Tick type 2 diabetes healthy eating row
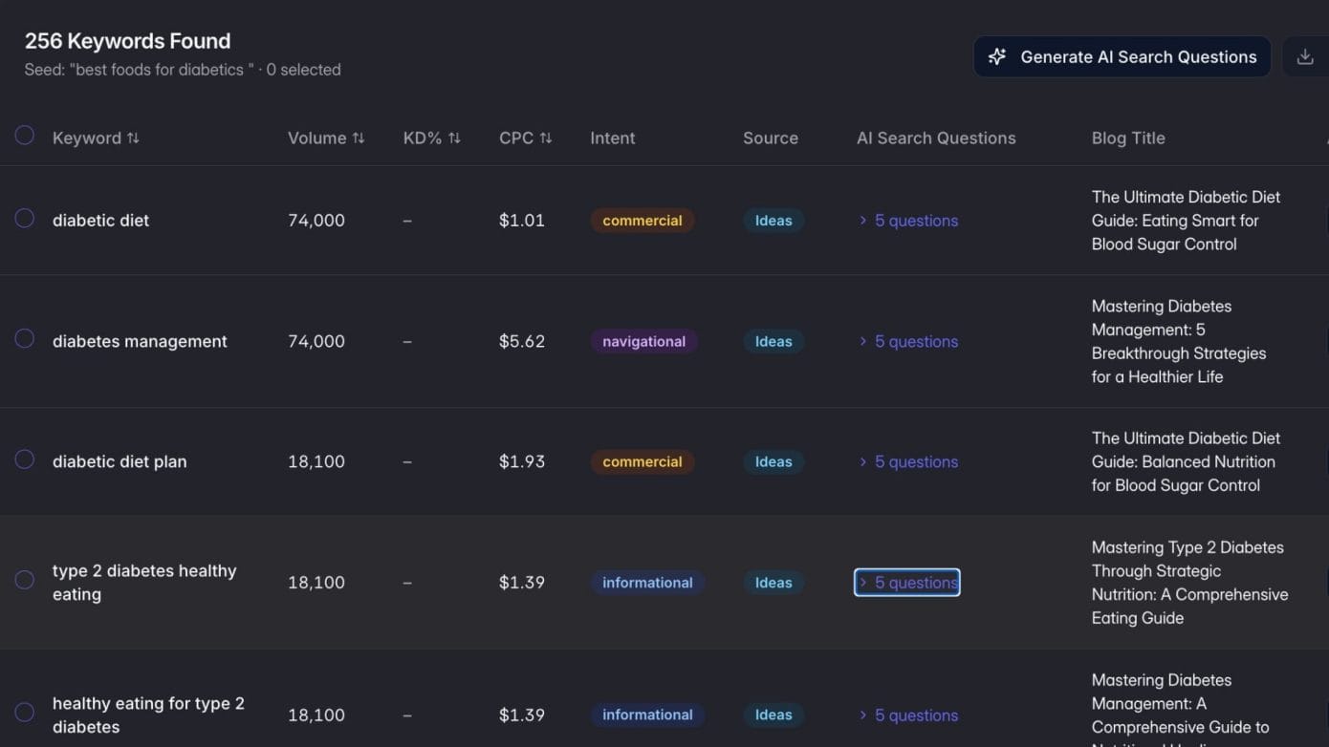Screen dimensions: 1329x747 coord(25,580)
